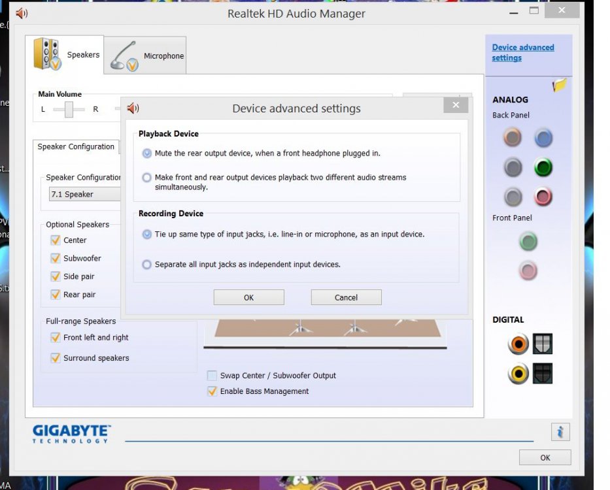This screenshot has height=490, width=610.
Task: Click the Main Volume balance slider thumb
Action: tap(69, 109)
